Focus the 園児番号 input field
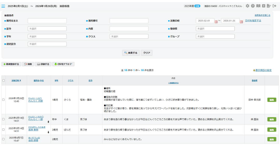The height and width of the screenshot is (146, 280). click(129, 21)
